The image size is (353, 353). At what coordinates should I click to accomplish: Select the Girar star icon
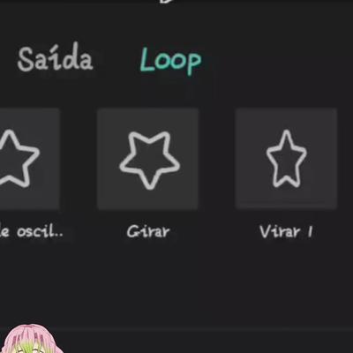pyautogui.click(x=149, y=160)
